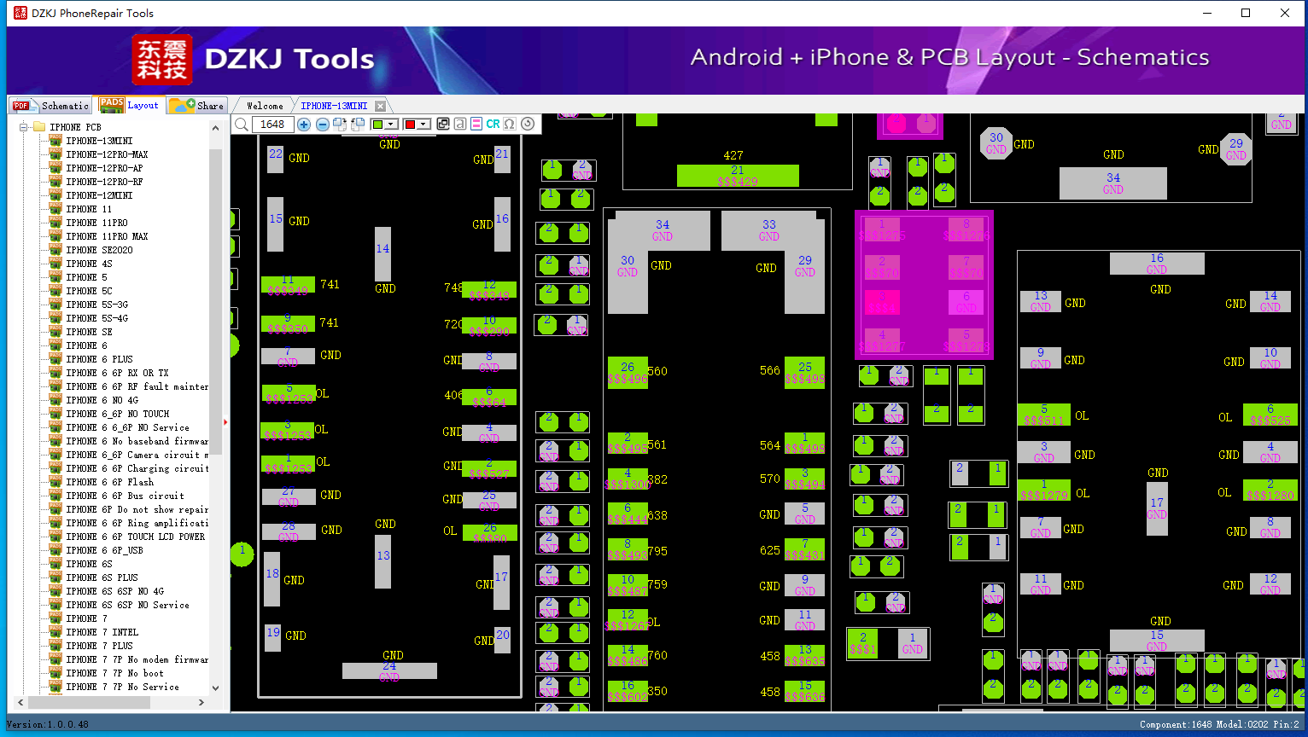The width and height of the screenshot is (1308, 737).
Task: Click the magnifier search icon in the layout toolbar
Action: pyautogui.click(x=242, y=125)
